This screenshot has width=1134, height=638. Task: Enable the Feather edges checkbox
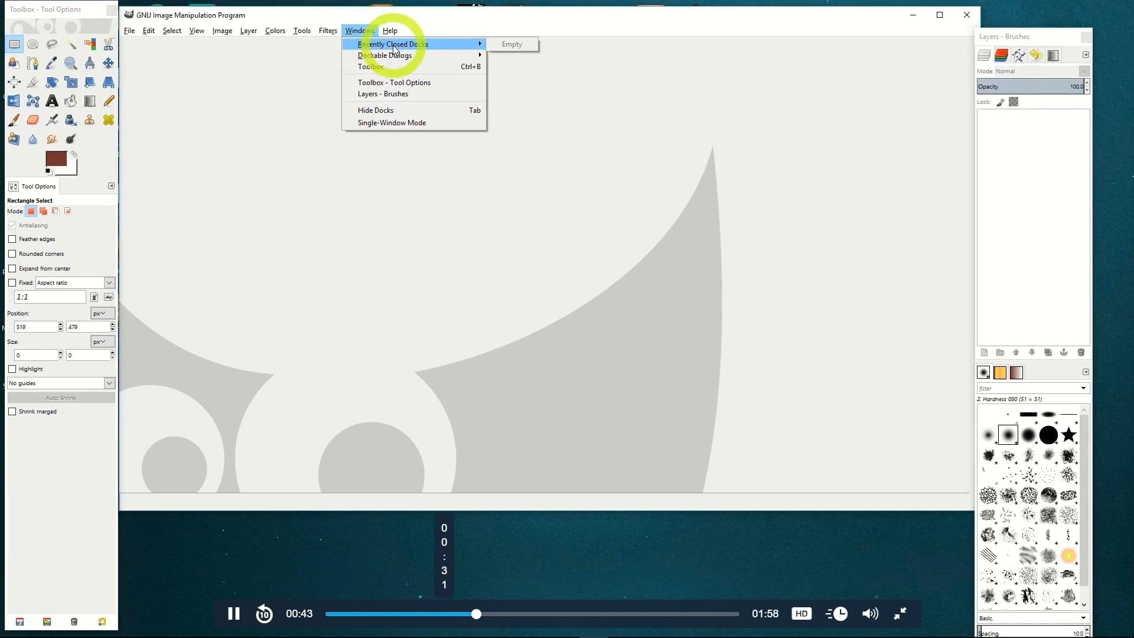coord(13,239)
